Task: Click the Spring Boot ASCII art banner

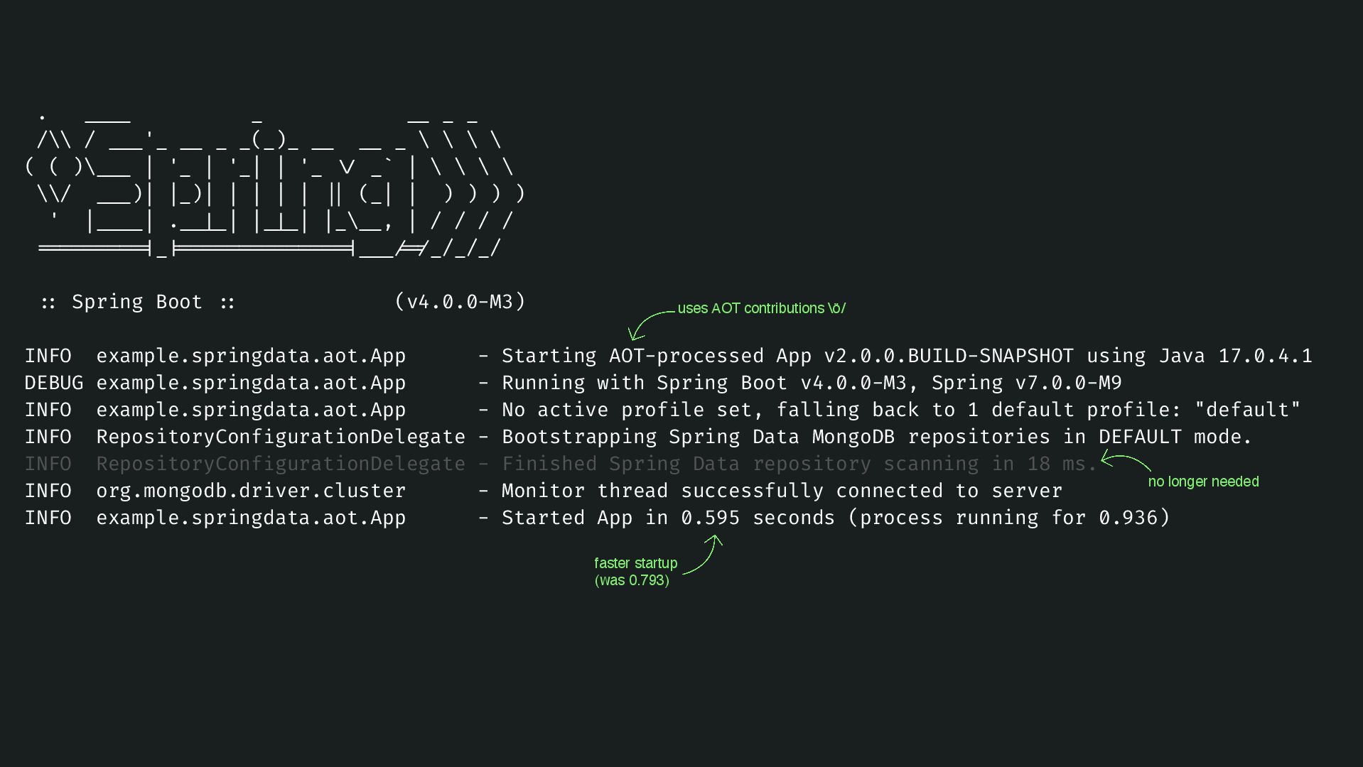Action: tap(275, 183)
